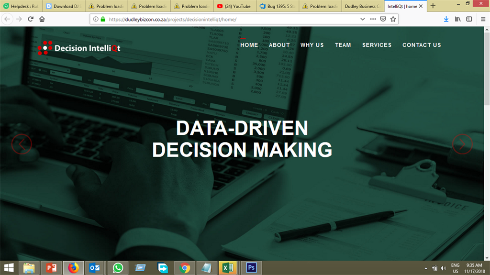Switch to the Bug 1395 tab
The image size is (490, 275).
point(278,6)
